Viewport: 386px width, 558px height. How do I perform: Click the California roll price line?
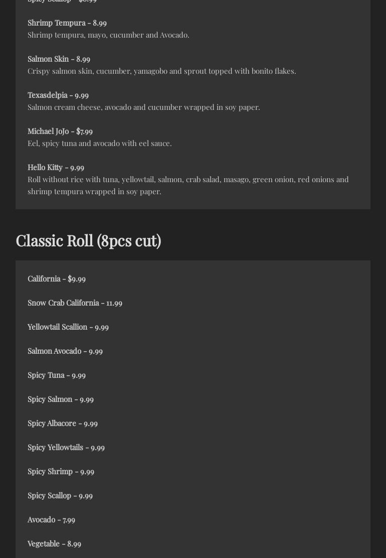(57, 278)
